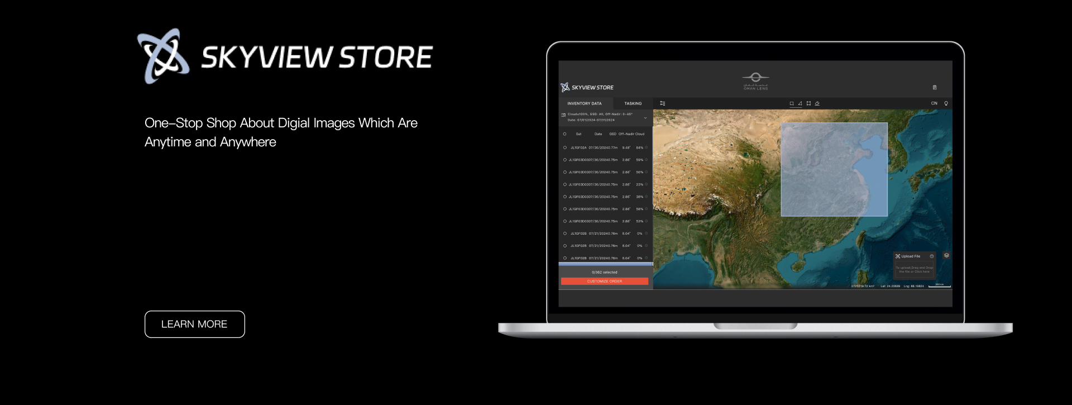Open the filter settings sliders icon
Image resolution: width=1072 pixels, height=405 pixels.
tap(663, 103)
